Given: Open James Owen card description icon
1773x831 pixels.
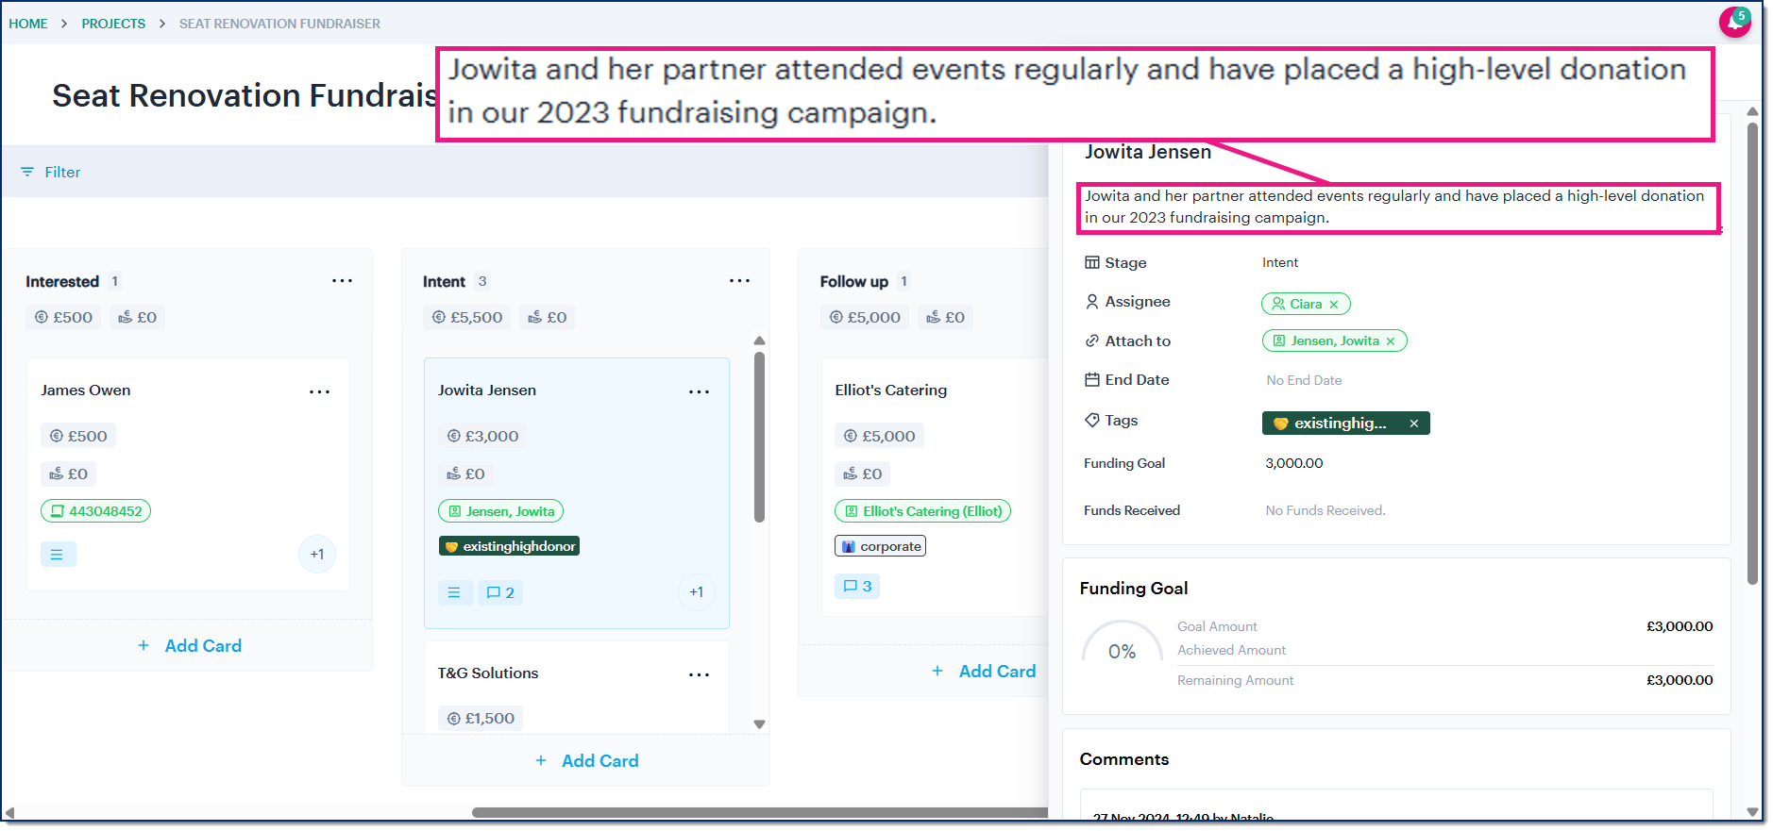Looking at the screenshot, I should [58, 555].
